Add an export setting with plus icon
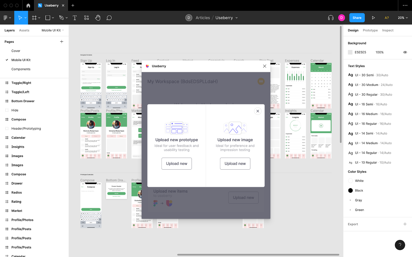Viewport: 412px width, 257px height. click(x=405, y=224)
